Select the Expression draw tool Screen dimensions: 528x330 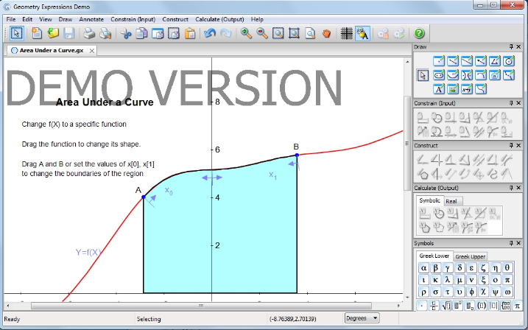pyautogui.click(x=467, y=89)
